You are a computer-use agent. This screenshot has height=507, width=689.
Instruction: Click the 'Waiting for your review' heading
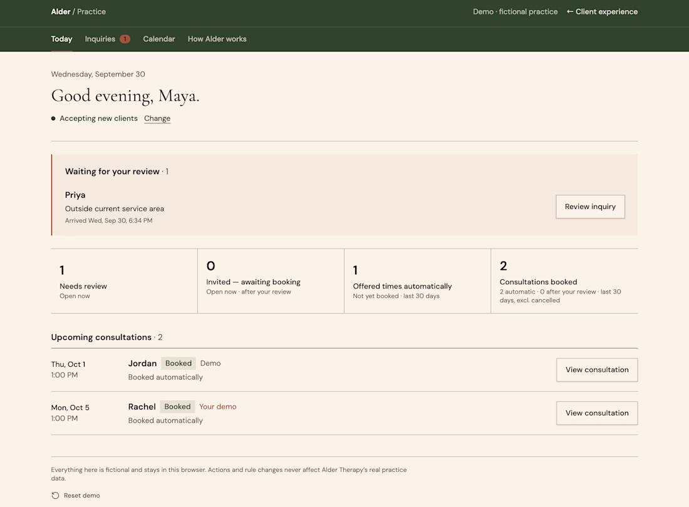click(112, 172)
